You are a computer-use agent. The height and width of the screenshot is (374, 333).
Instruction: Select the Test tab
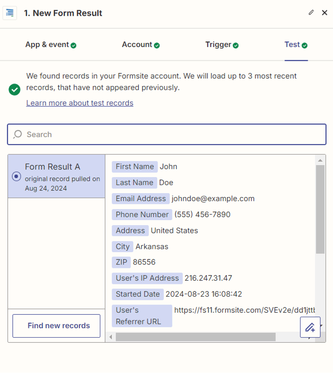click(x=292, y=44)
